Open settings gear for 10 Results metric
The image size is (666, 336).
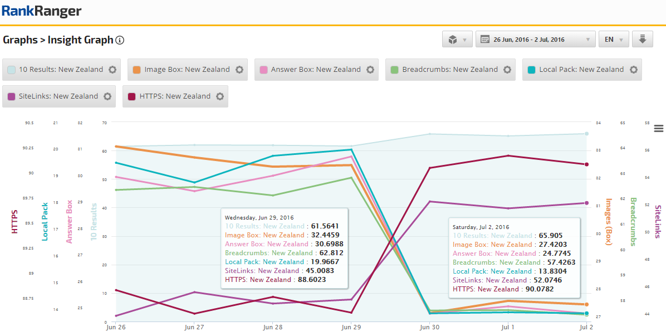click(x=112, y=70)
